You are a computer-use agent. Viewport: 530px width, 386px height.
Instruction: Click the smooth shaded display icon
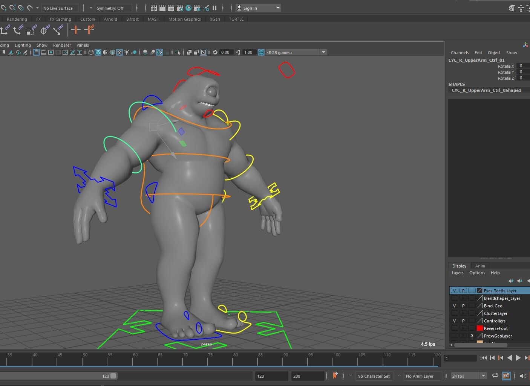(x=98, y=52)
